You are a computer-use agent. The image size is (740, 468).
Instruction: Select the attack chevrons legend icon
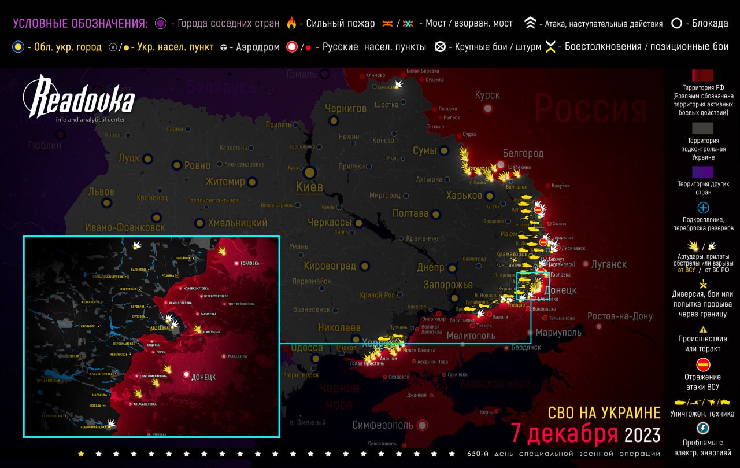pyautogui.click(x=530, y=24)
